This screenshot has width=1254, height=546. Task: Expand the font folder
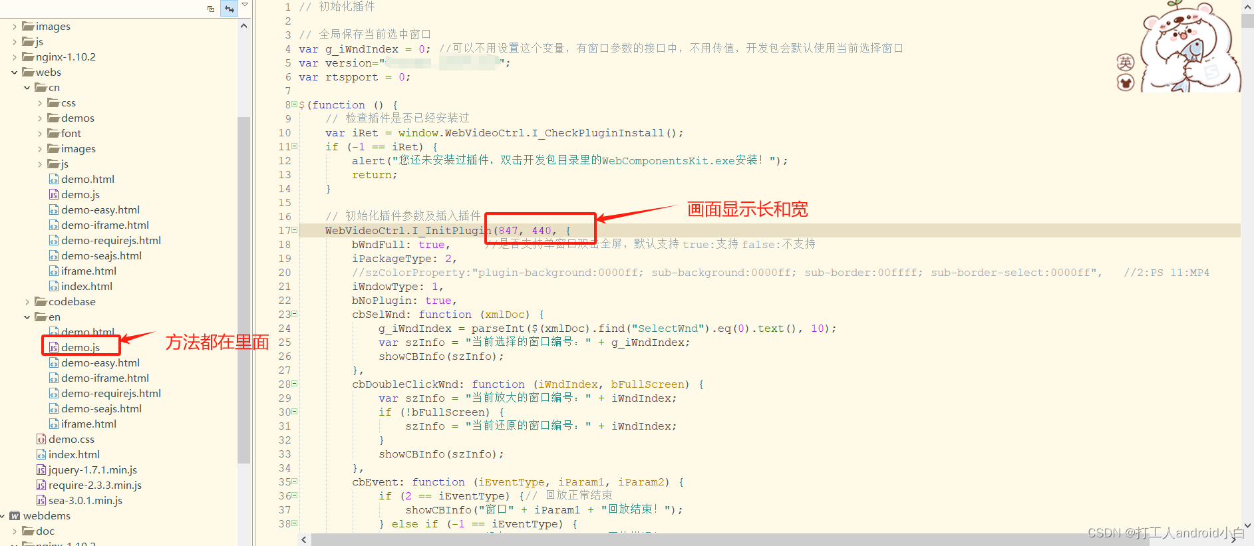40,134
